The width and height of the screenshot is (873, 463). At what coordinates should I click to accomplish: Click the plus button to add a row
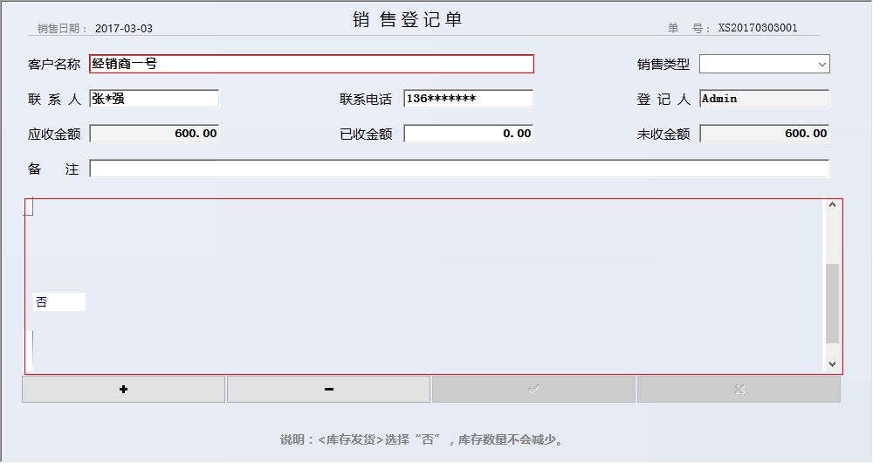coord(123,390)
